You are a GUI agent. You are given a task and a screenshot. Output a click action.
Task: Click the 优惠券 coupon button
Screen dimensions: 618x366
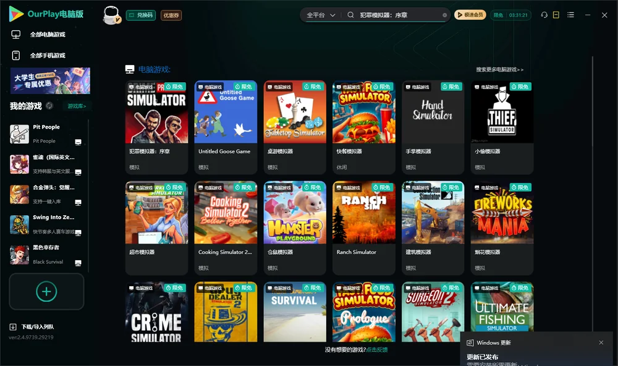point(171,15)
